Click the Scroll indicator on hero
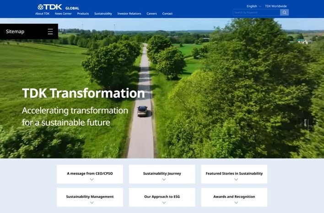 tap(307, 128)
